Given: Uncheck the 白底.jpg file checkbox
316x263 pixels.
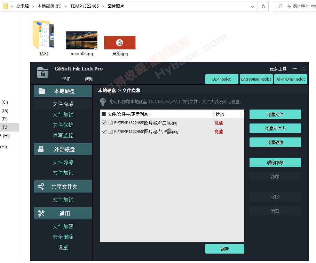Looking at the screenshot, I should [x=104, y=123].
